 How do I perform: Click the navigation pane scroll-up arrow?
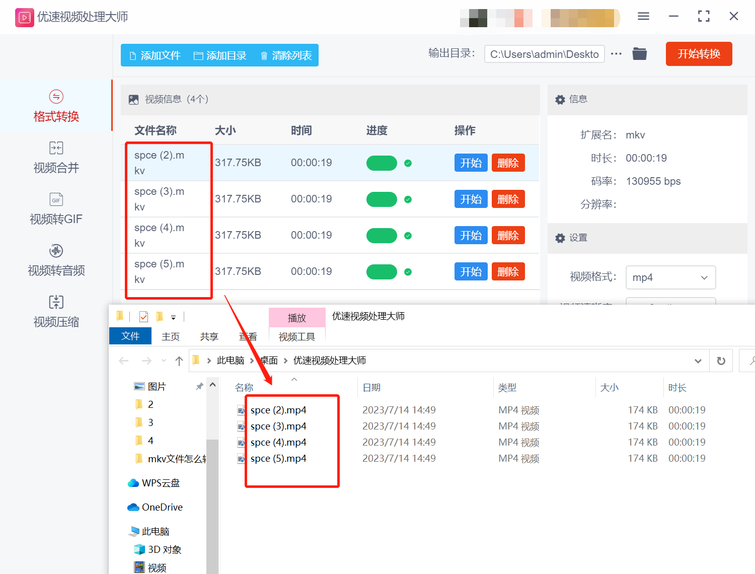pos(212,385)
